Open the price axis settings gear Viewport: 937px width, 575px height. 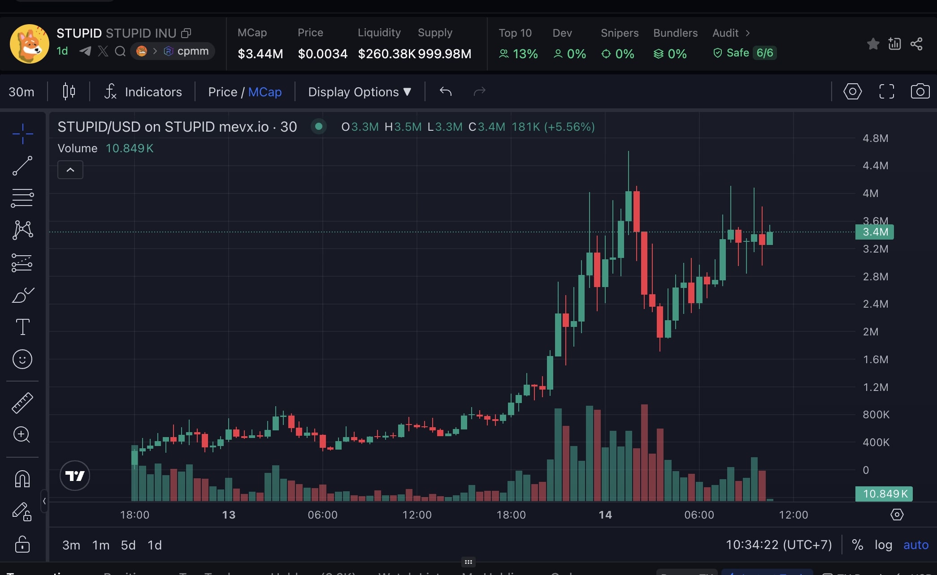pos(897,515)
